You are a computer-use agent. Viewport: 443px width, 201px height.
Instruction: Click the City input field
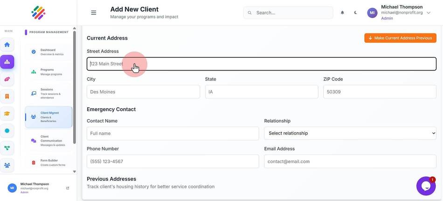(x=143, y=91)
